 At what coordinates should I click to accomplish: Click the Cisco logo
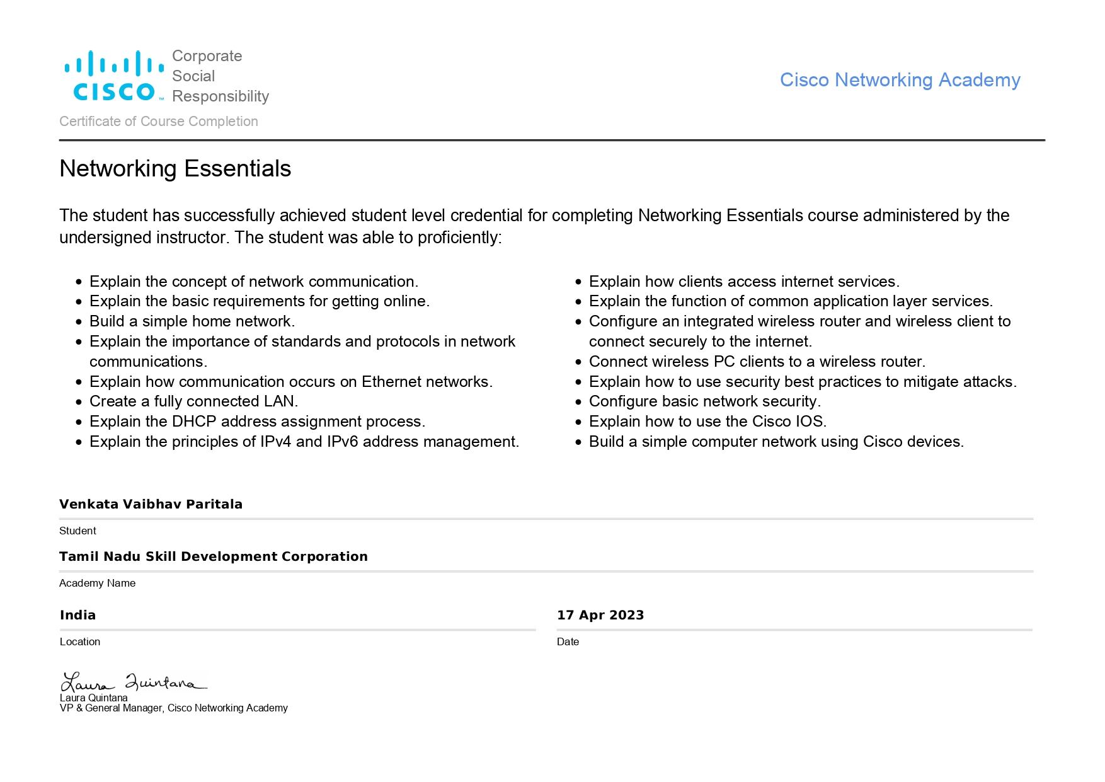[x=115, y=76]
